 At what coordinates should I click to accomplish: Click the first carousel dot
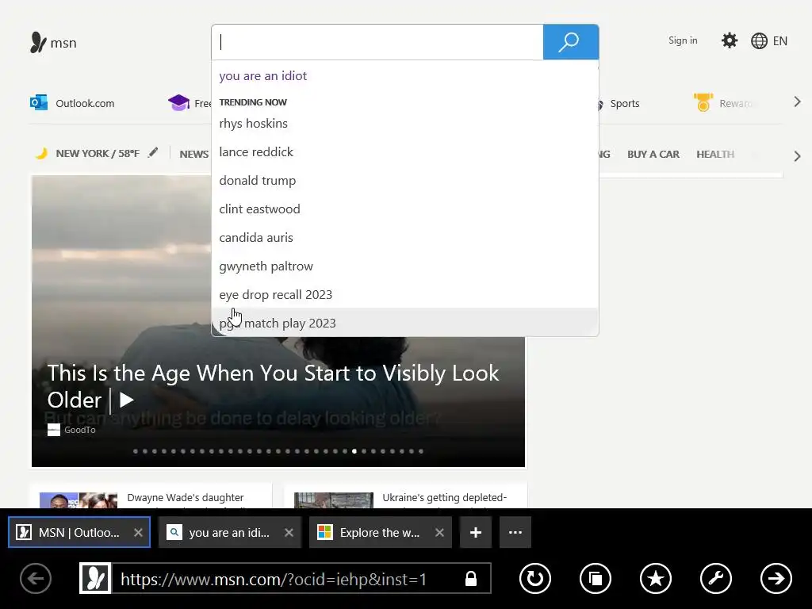pos(135,451)
